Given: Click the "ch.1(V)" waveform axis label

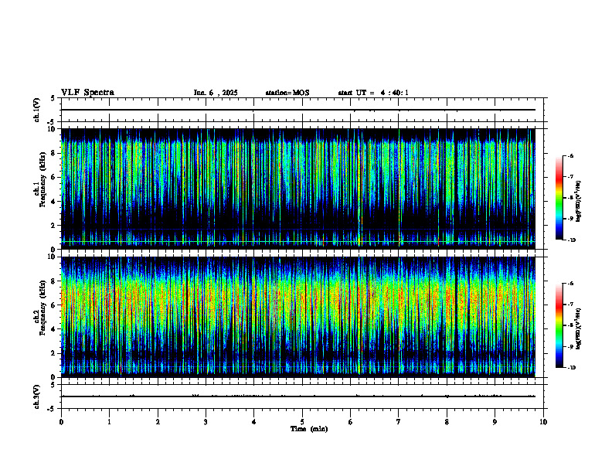Looking at the screenshot, I should (x=37, y=110).
